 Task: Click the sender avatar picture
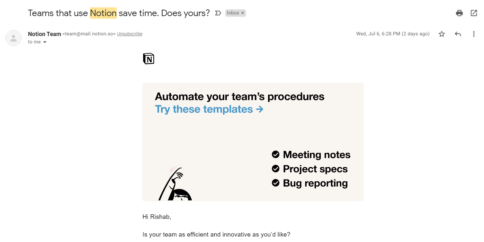(x=13, y=38)
